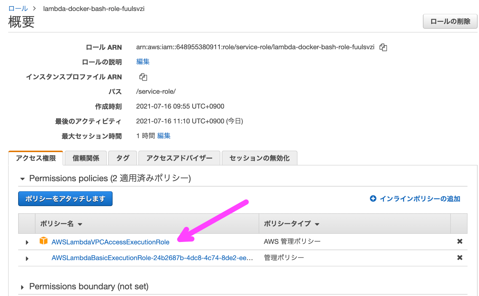
Task: Edit the role description via 編集 link
Action: 143,62
